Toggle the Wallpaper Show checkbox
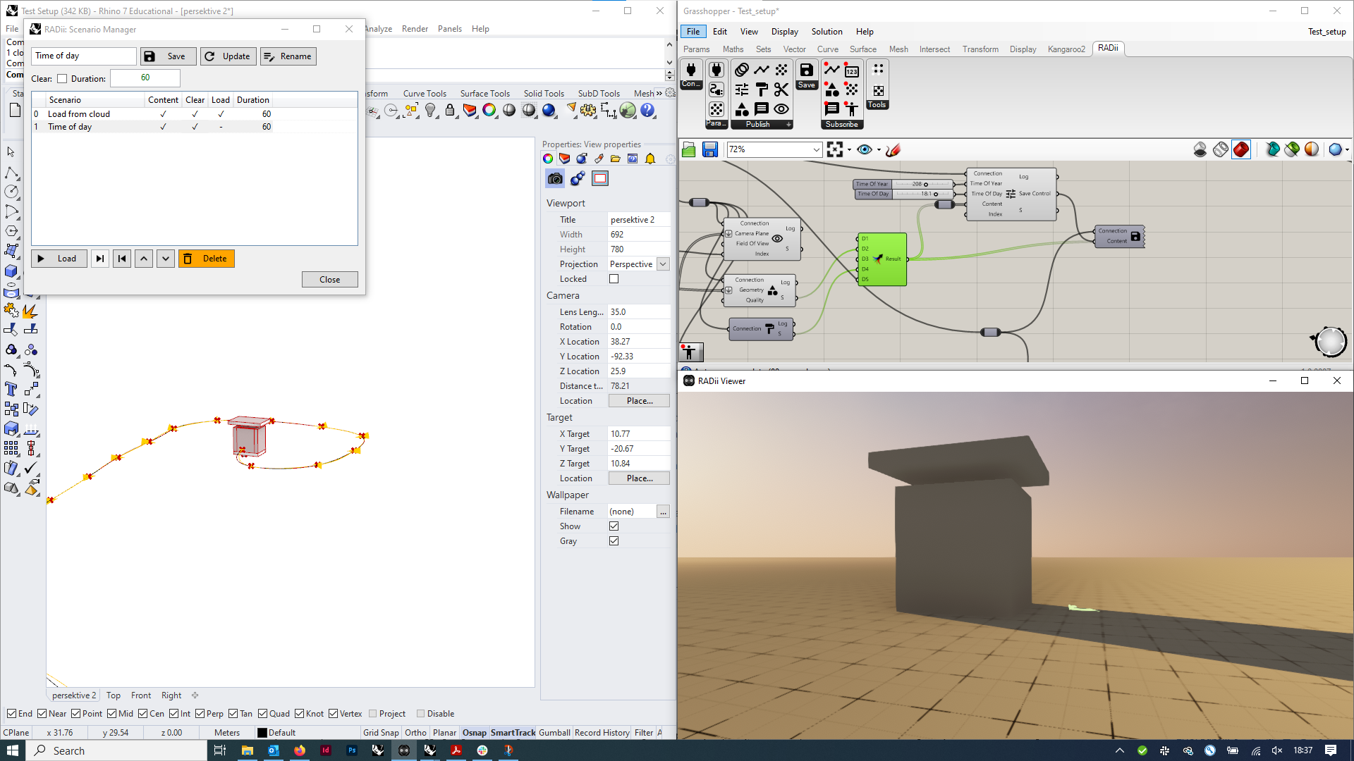 click(x=614, y=526)
